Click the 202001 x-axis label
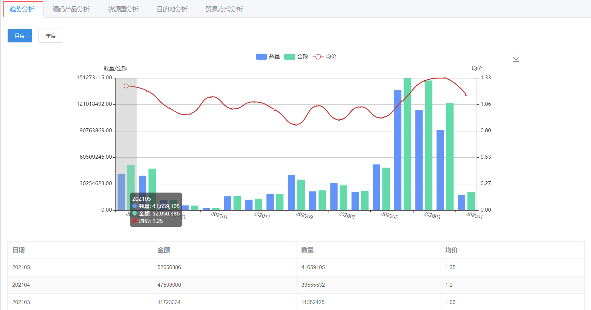This screenshot has height=310, width=591. pyautogui.click(x=474, y=215)
